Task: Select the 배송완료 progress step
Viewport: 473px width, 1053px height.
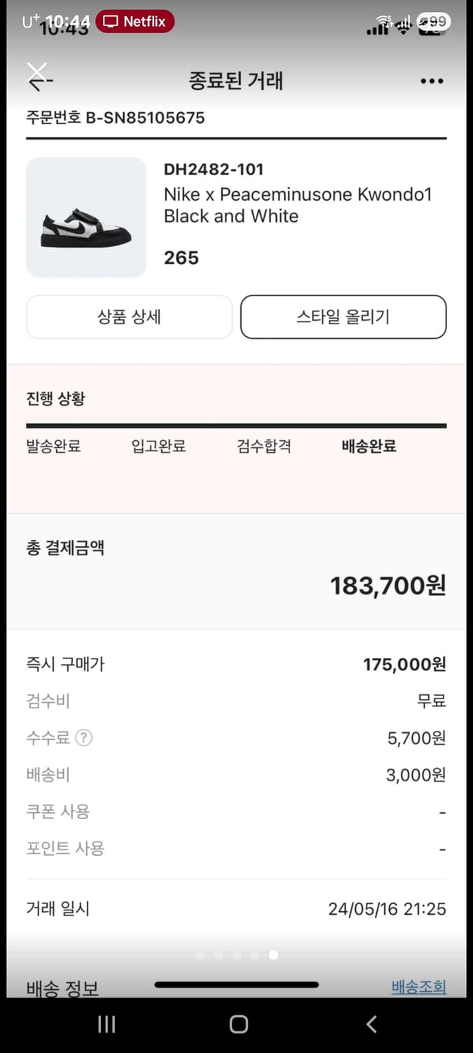Action: pos(369,446)
